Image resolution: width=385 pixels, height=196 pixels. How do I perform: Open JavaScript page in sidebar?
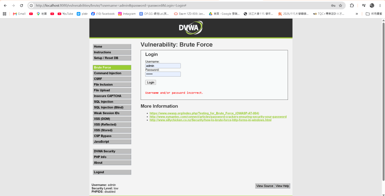(x=112, y=142)
